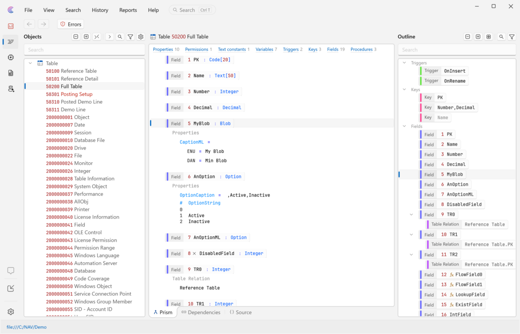
Task: Select the object outline view sidebar icon
Action: pyautogui.click(x=10, y=42)
